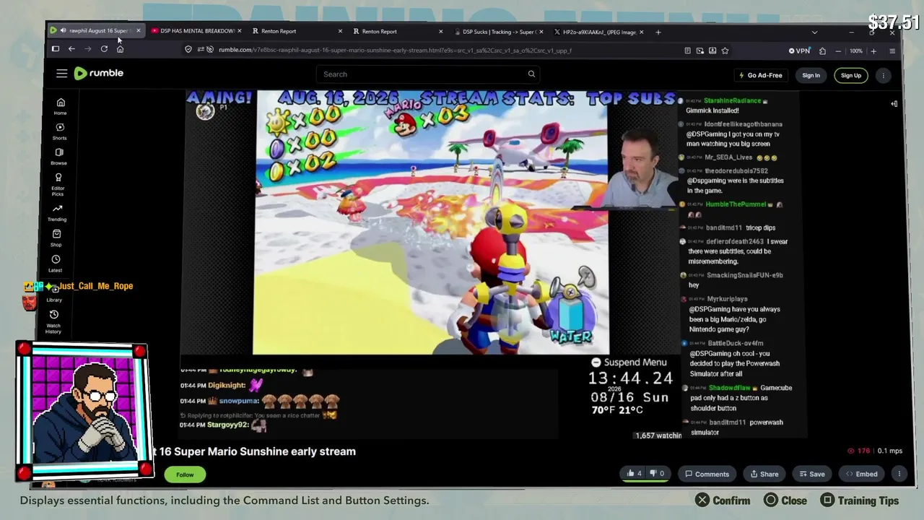Select Close in the bottom overlay bar
The height and width of the screenshot is (520, 924).
click(x=785, y=500)
